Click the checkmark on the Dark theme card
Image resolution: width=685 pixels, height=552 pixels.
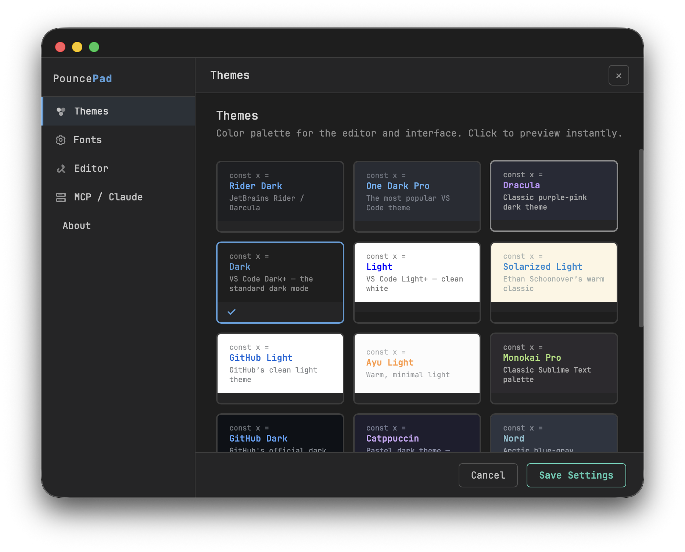click(232, 312)
